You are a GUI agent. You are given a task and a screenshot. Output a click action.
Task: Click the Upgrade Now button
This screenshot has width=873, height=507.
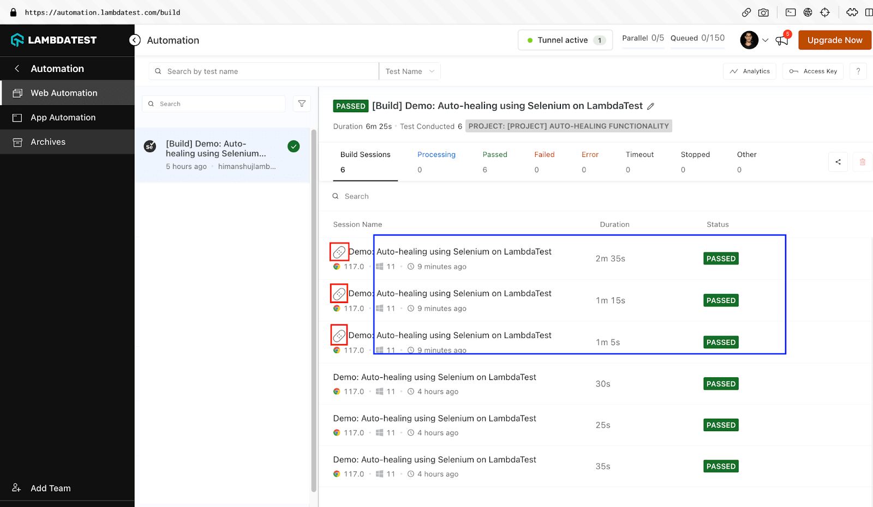(834, 40)
